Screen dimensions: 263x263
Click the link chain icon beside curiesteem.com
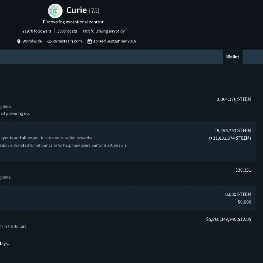click(49, 42)
